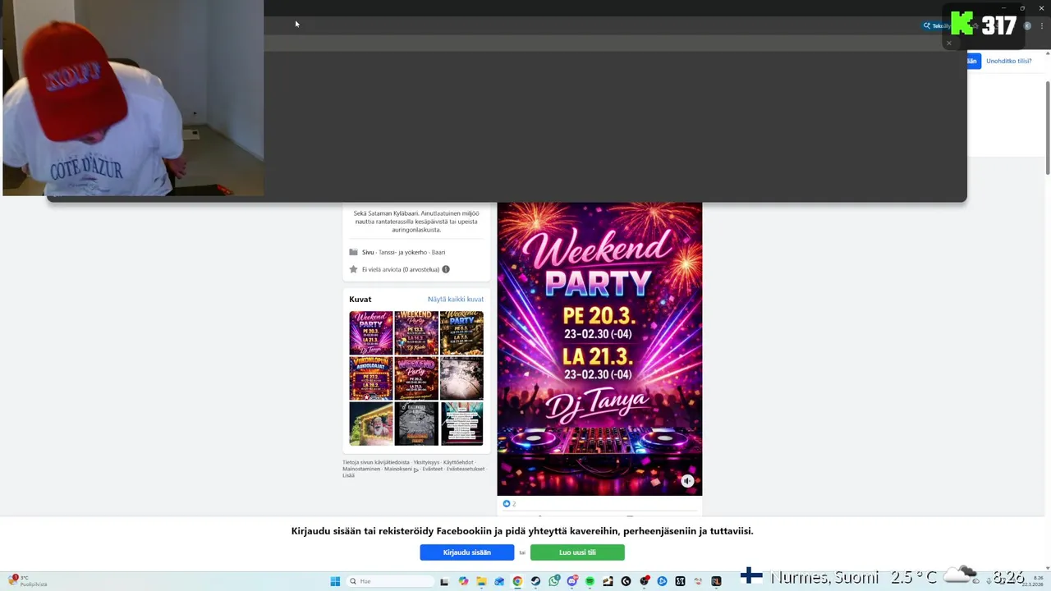Open Steam from the taskbar

(535, 581)
